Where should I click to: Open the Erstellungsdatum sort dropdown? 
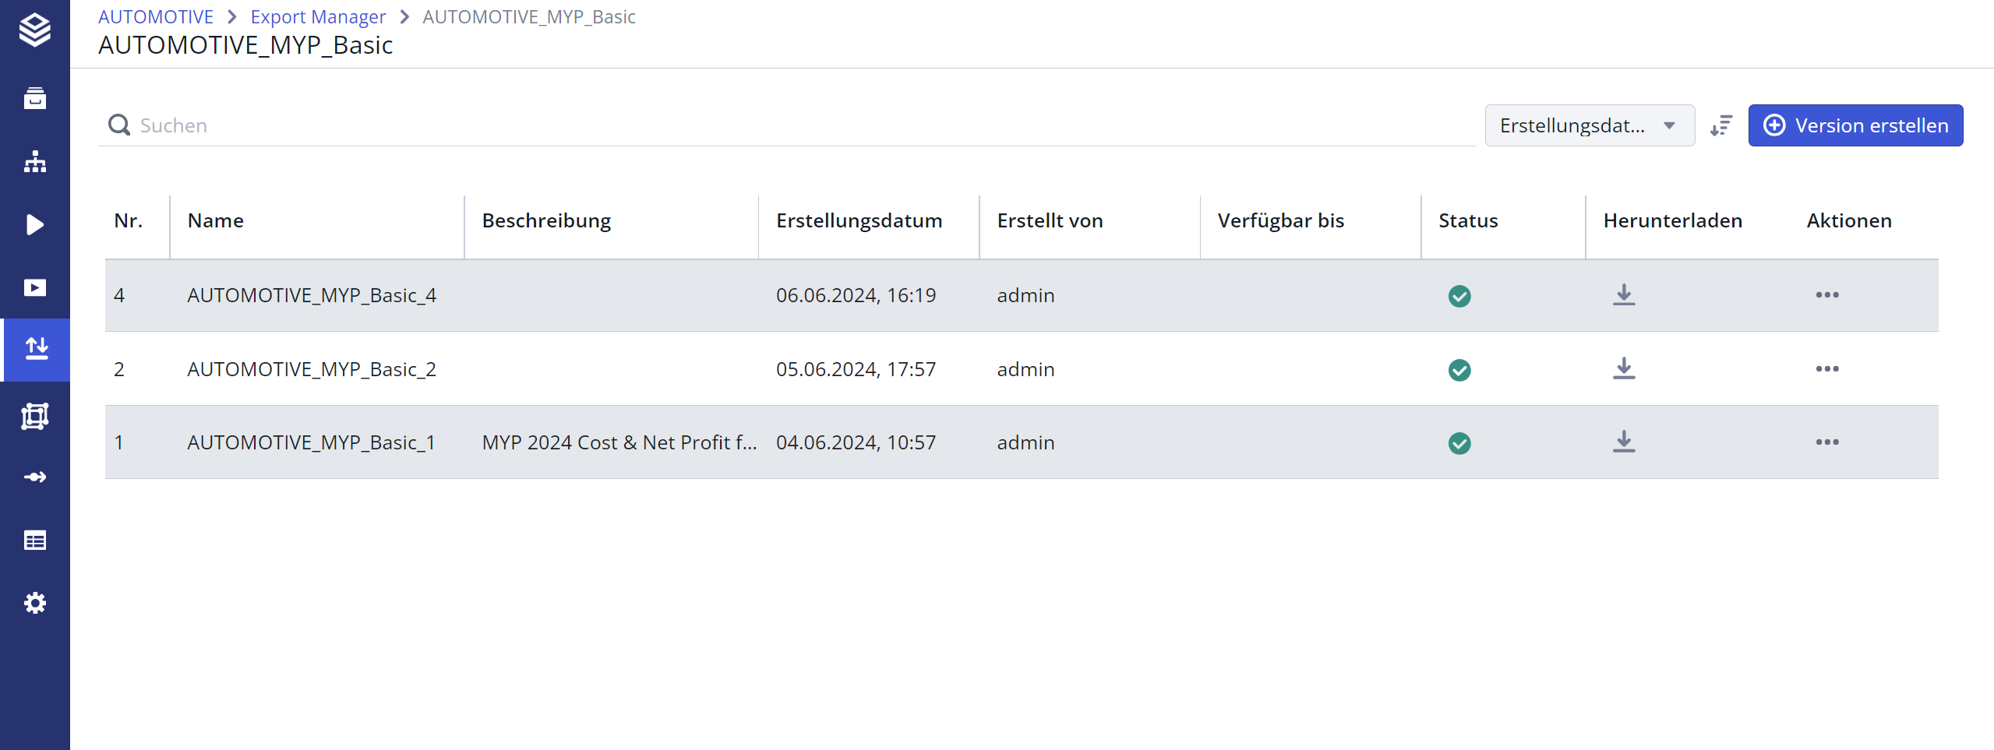[1589, 125]
